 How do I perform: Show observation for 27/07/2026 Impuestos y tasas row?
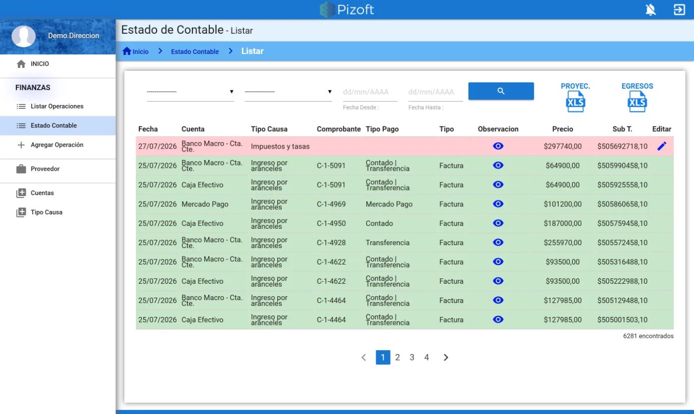tap(498, 146)
